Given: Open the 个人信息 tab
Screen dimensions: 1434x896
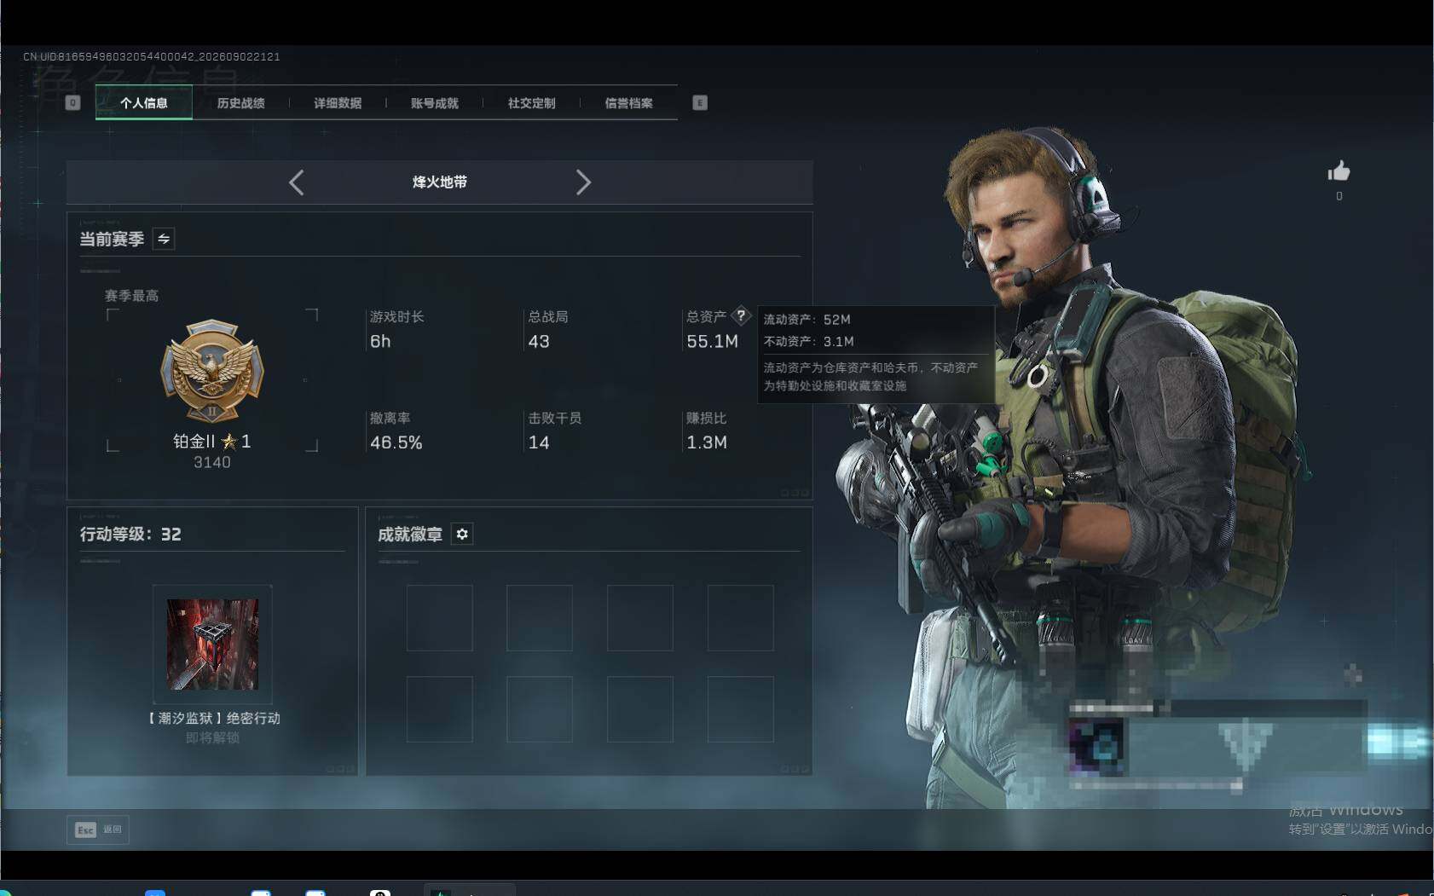Looking at the screenshot, I should 144,103.
